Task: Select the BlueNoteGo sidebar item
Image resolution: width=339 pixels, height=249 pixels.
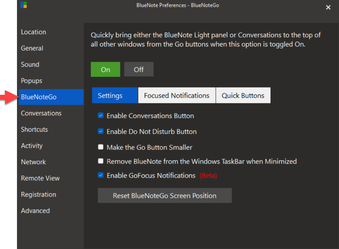Action: click(x=51, y=97)
